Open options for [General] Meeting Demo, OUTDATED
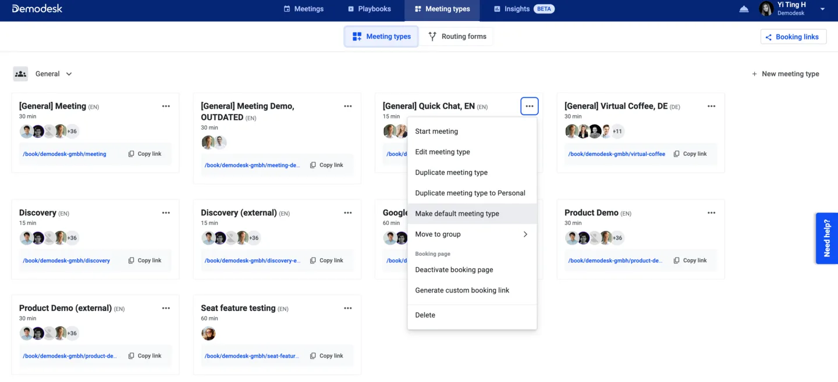 [x=348, y=106]
